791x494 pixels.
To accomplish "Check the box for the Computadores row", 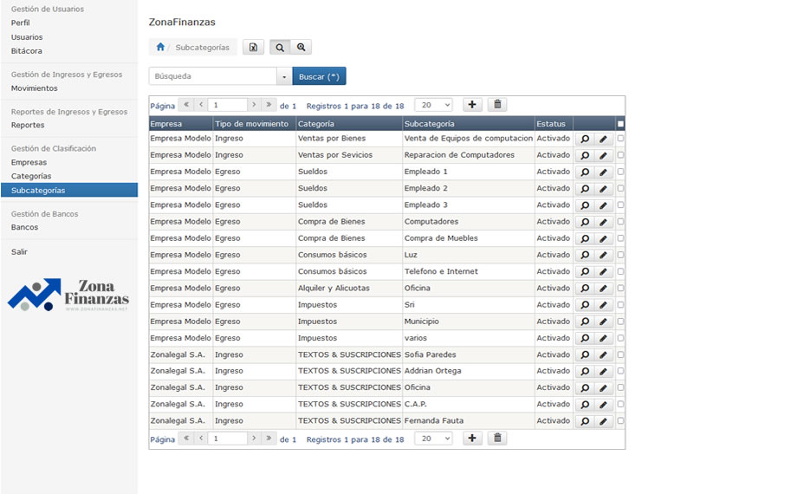I will (x=620, y=222).
